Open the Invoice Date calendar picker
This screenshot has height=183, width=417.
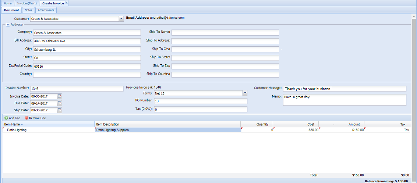pos(60,96)
